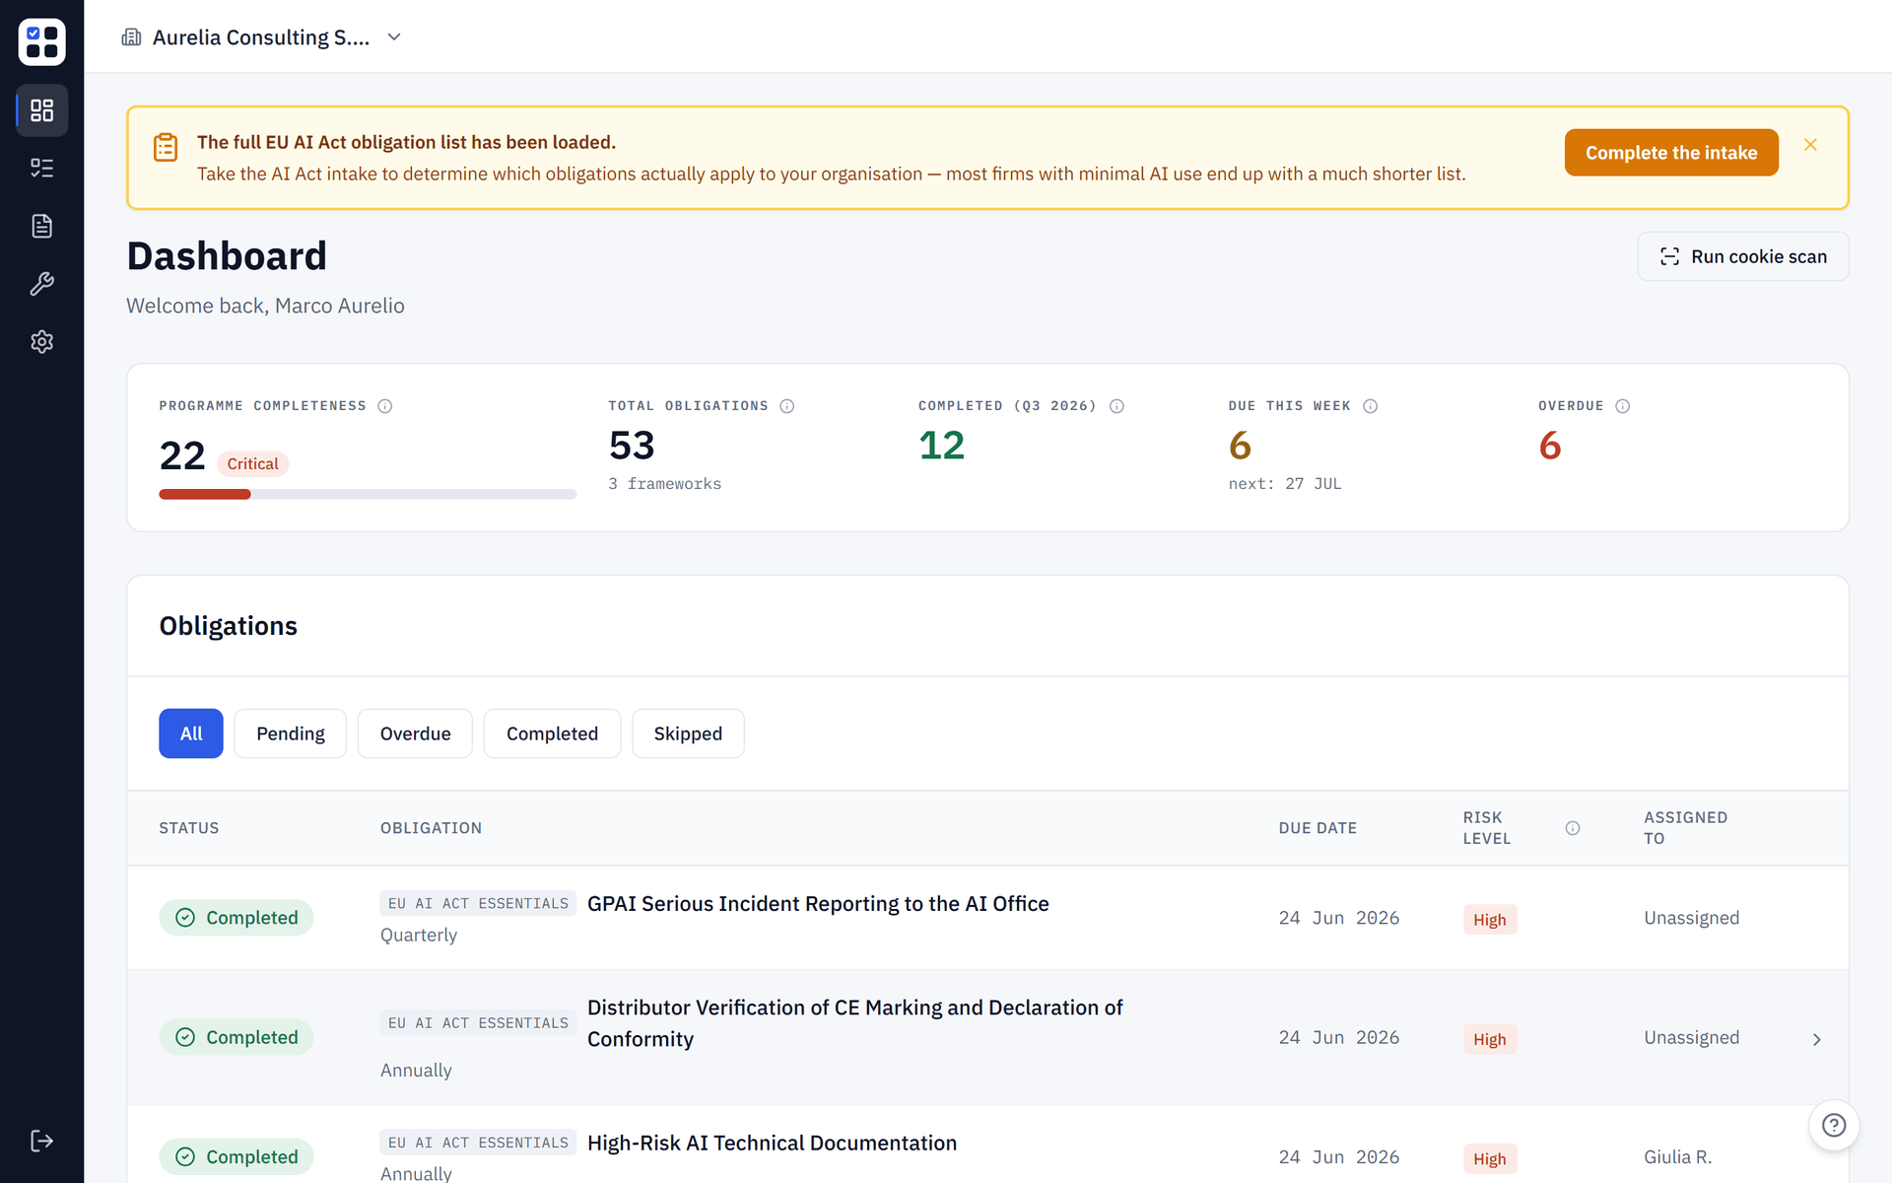Show info for Completed (Q3 2026)
This screenshot has width=1892, height=1183.
pyautogui.click(x=1116, y=406)
